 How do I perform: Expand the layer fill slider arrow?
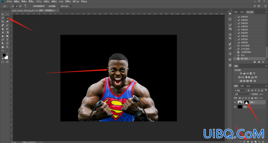(x=265, y=98)
